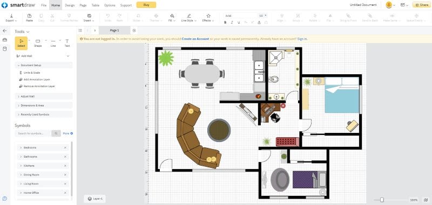The height and width of the screenshot is (205, 432).
Task: Click the fit-to-window icon beside zoom
Action: (x=426, y=200)
